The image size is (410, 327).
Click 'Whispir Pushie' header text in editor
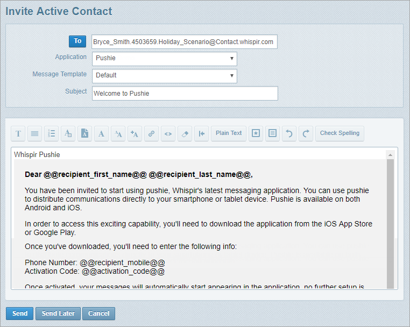37,155
